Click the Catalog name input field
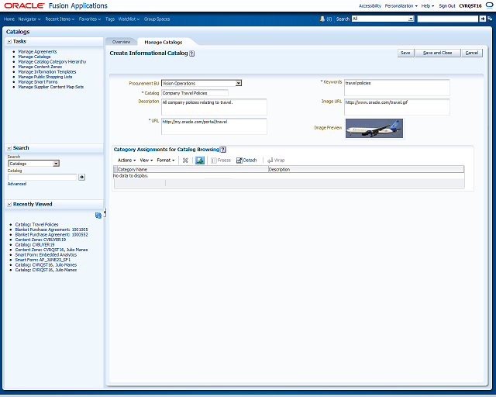Image resolution: width=496 pixels, height=397 pixels. [x=195, y=93]
